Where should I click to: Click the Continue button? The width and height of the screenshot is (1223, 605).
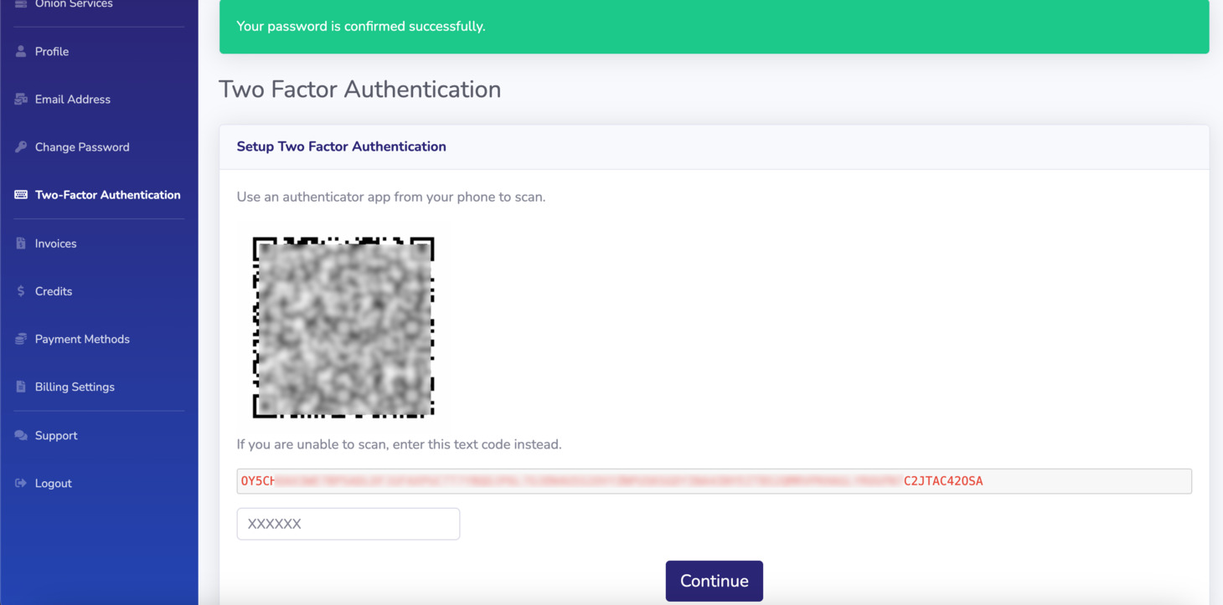[715, 581]
